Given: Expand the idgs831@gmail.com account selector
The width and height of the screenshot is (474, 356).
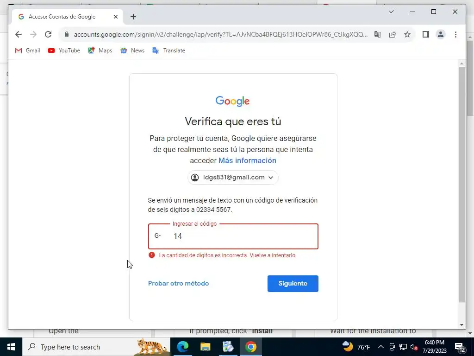Looking at the screenshot, I should coord(233,178).
